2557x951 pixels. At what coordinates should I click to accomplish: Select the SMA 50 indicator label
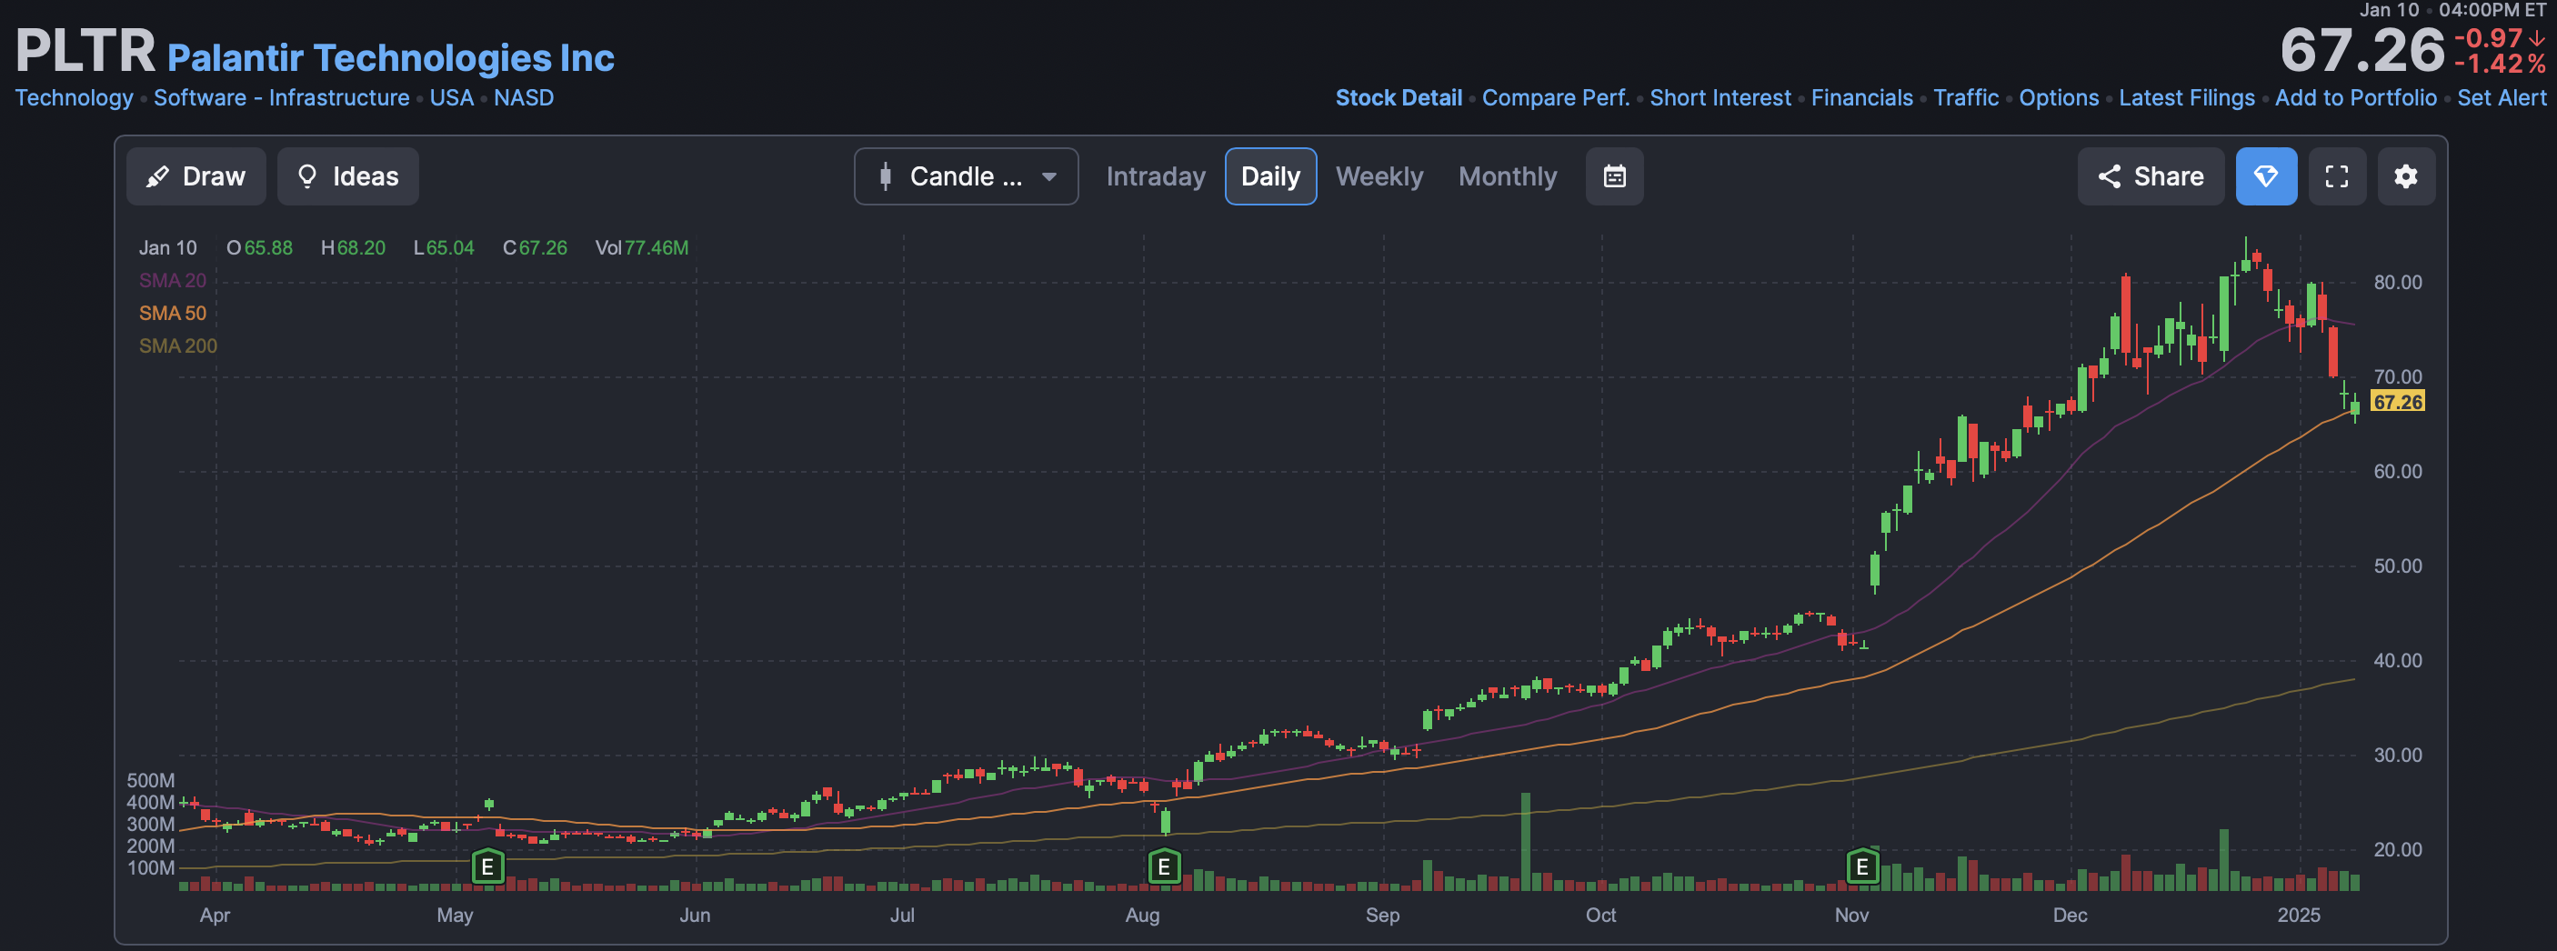[173, 314]
